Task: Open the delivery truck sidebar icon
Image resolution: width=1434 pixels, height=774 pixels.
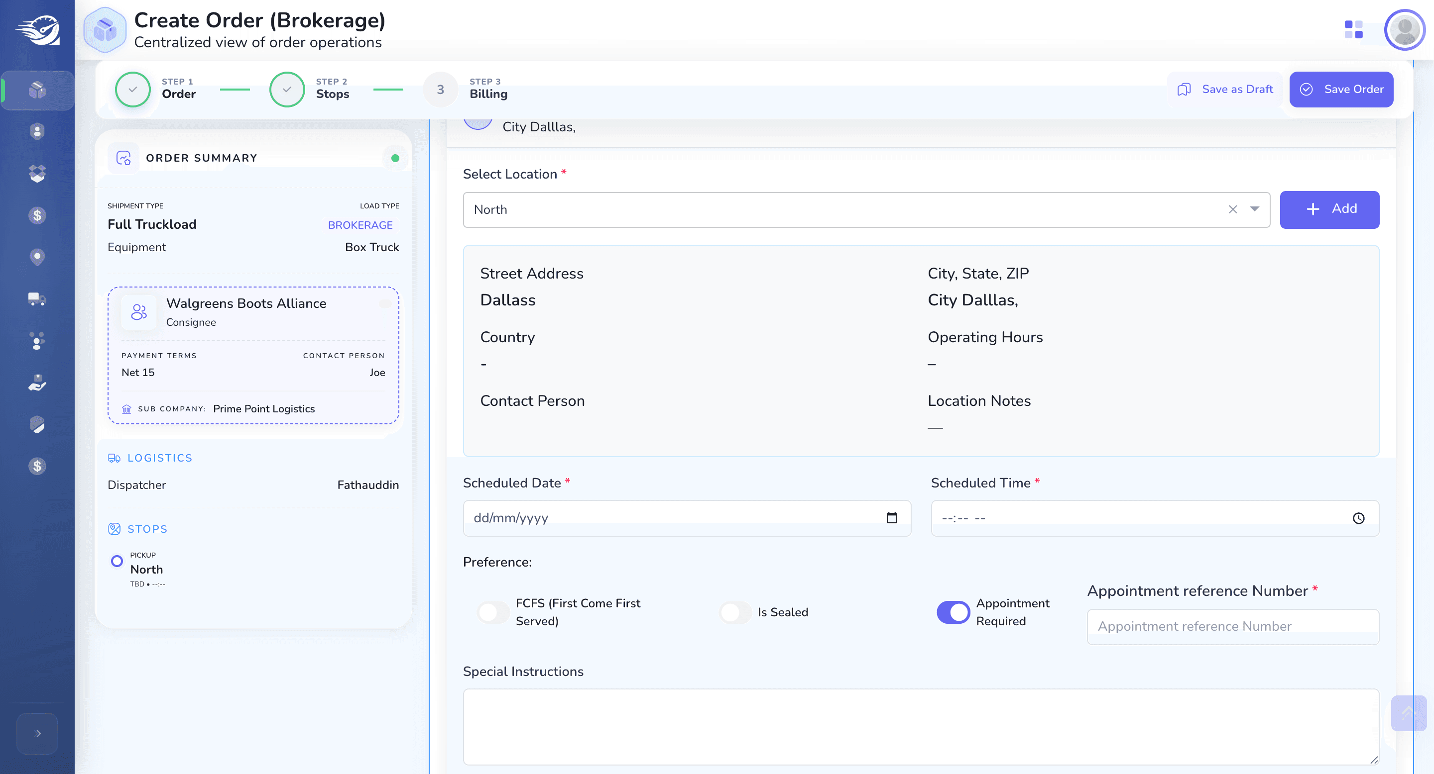Action: pos(37,299)
